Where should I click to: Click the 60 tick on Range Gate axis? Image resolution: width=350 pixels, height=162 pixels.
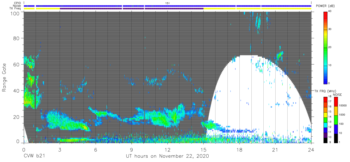(x=17, y=64)
